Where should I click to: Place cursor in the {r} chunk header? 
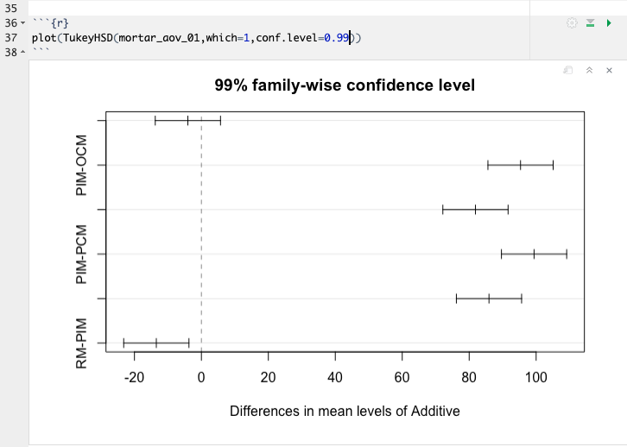tap(59, 23)
